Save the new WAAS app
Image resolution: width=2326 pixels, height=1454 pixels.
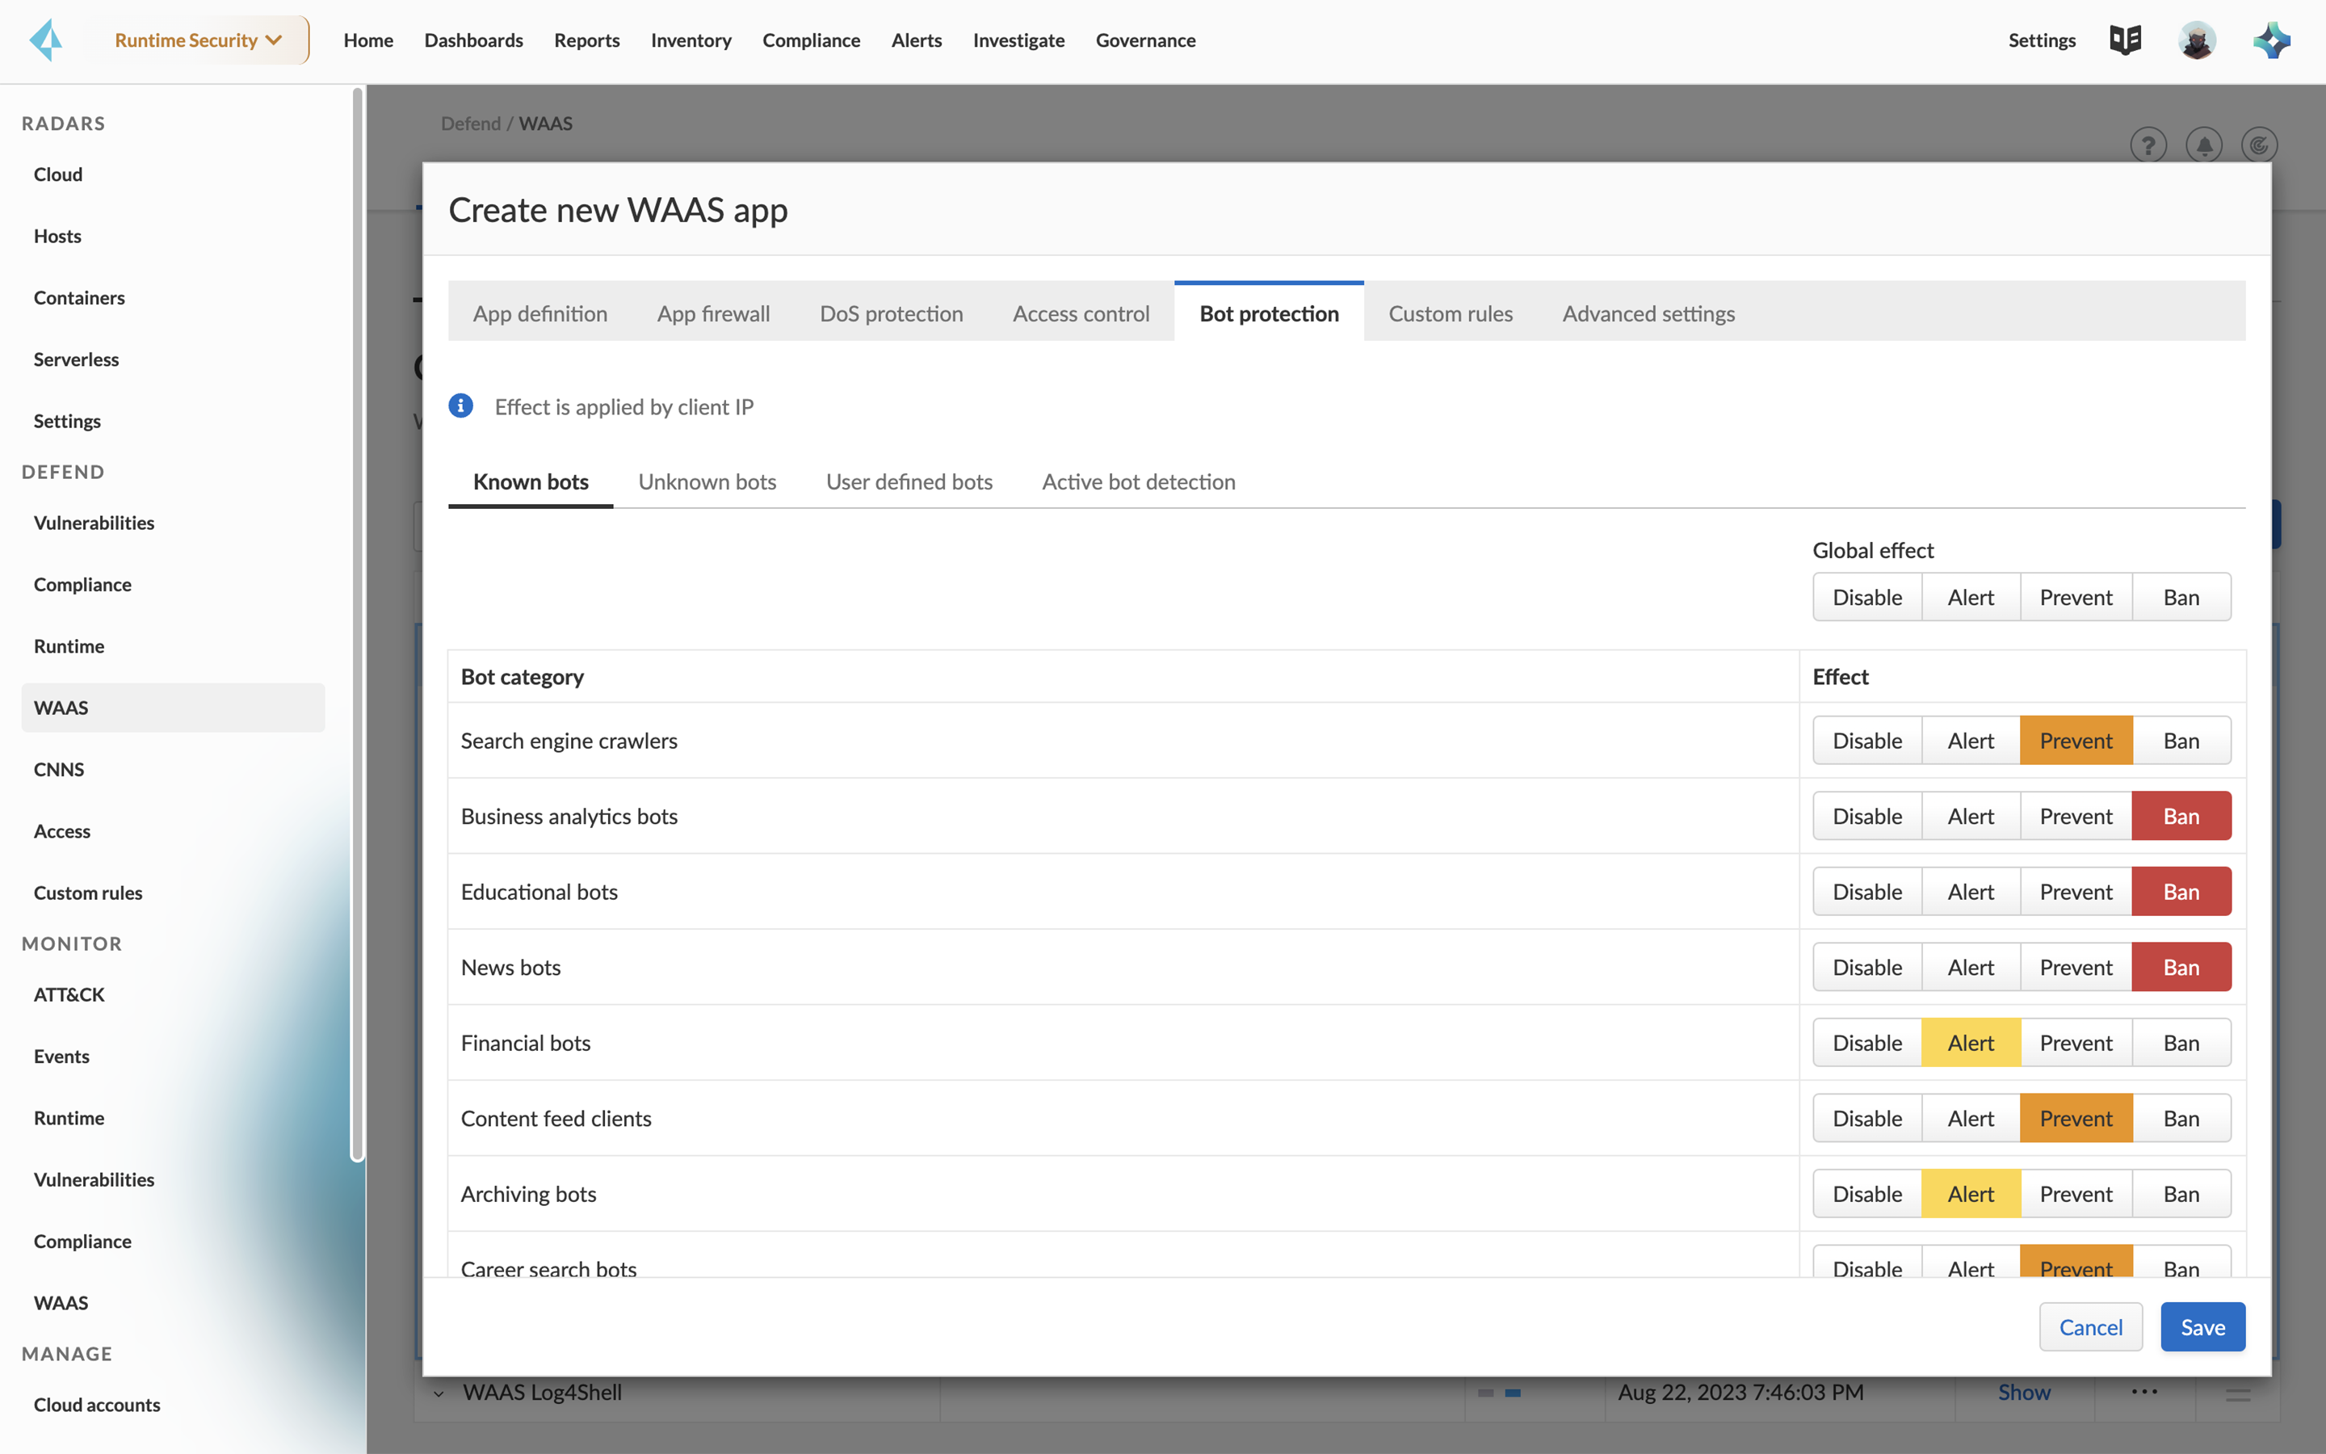tap(2202, 1327)
